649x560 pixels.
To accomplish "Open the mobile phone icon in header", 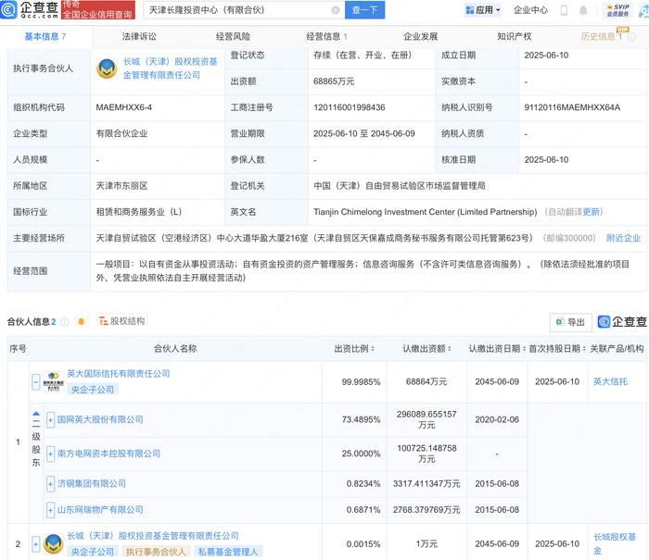I will point(564,10).
